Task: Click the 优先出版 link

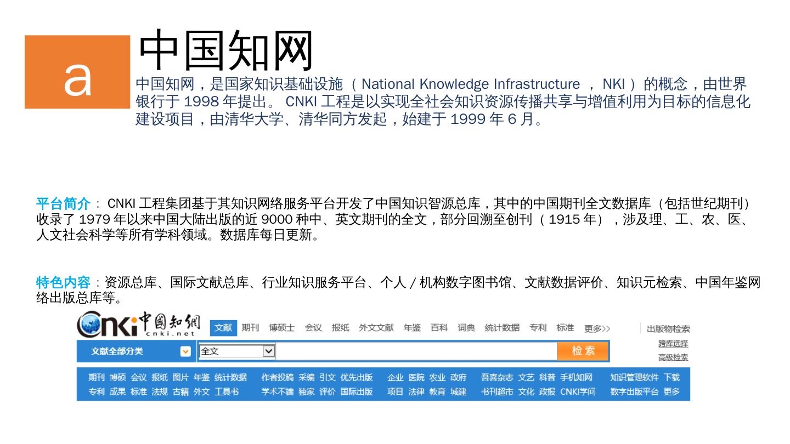Action: coord(357,377)
